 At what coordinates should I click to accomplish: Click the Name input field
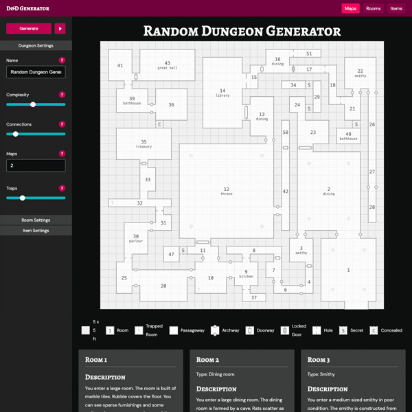point(36,72)
